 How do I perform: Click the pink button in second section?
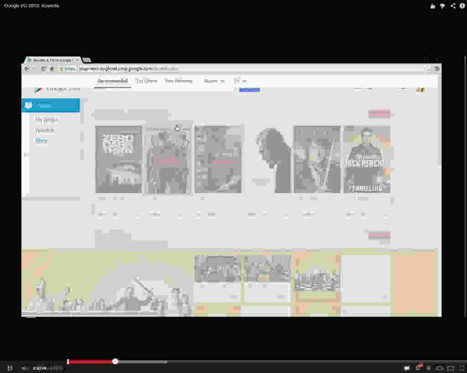coord(379,235)
